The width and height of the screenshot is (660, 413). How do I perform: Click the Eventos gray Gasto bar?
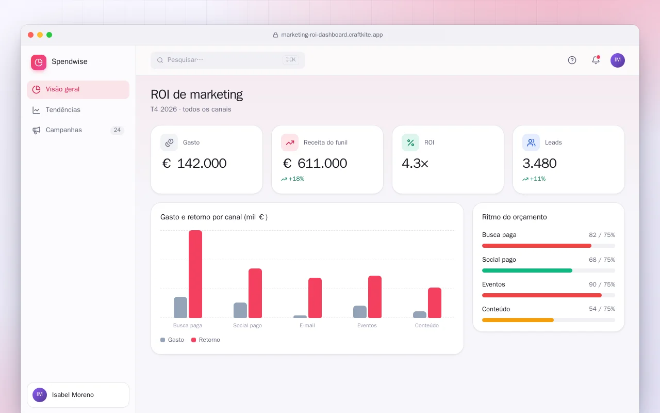pyautogui.click(x=360, y=312)
